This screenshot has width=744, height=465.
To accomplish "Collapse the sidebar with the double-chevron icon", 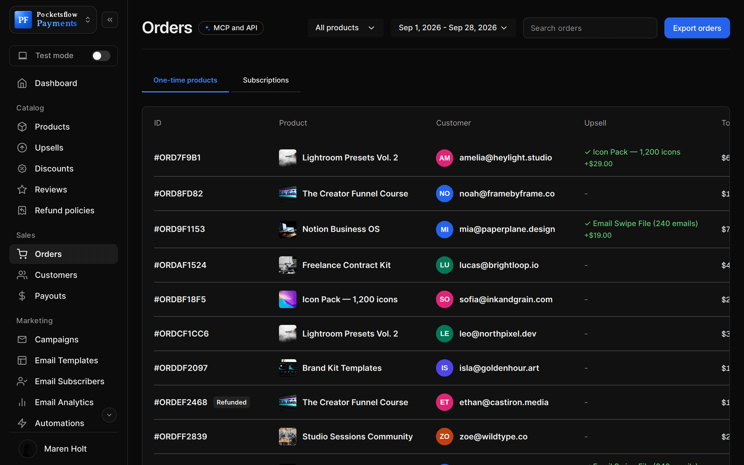I will [110, 20].
